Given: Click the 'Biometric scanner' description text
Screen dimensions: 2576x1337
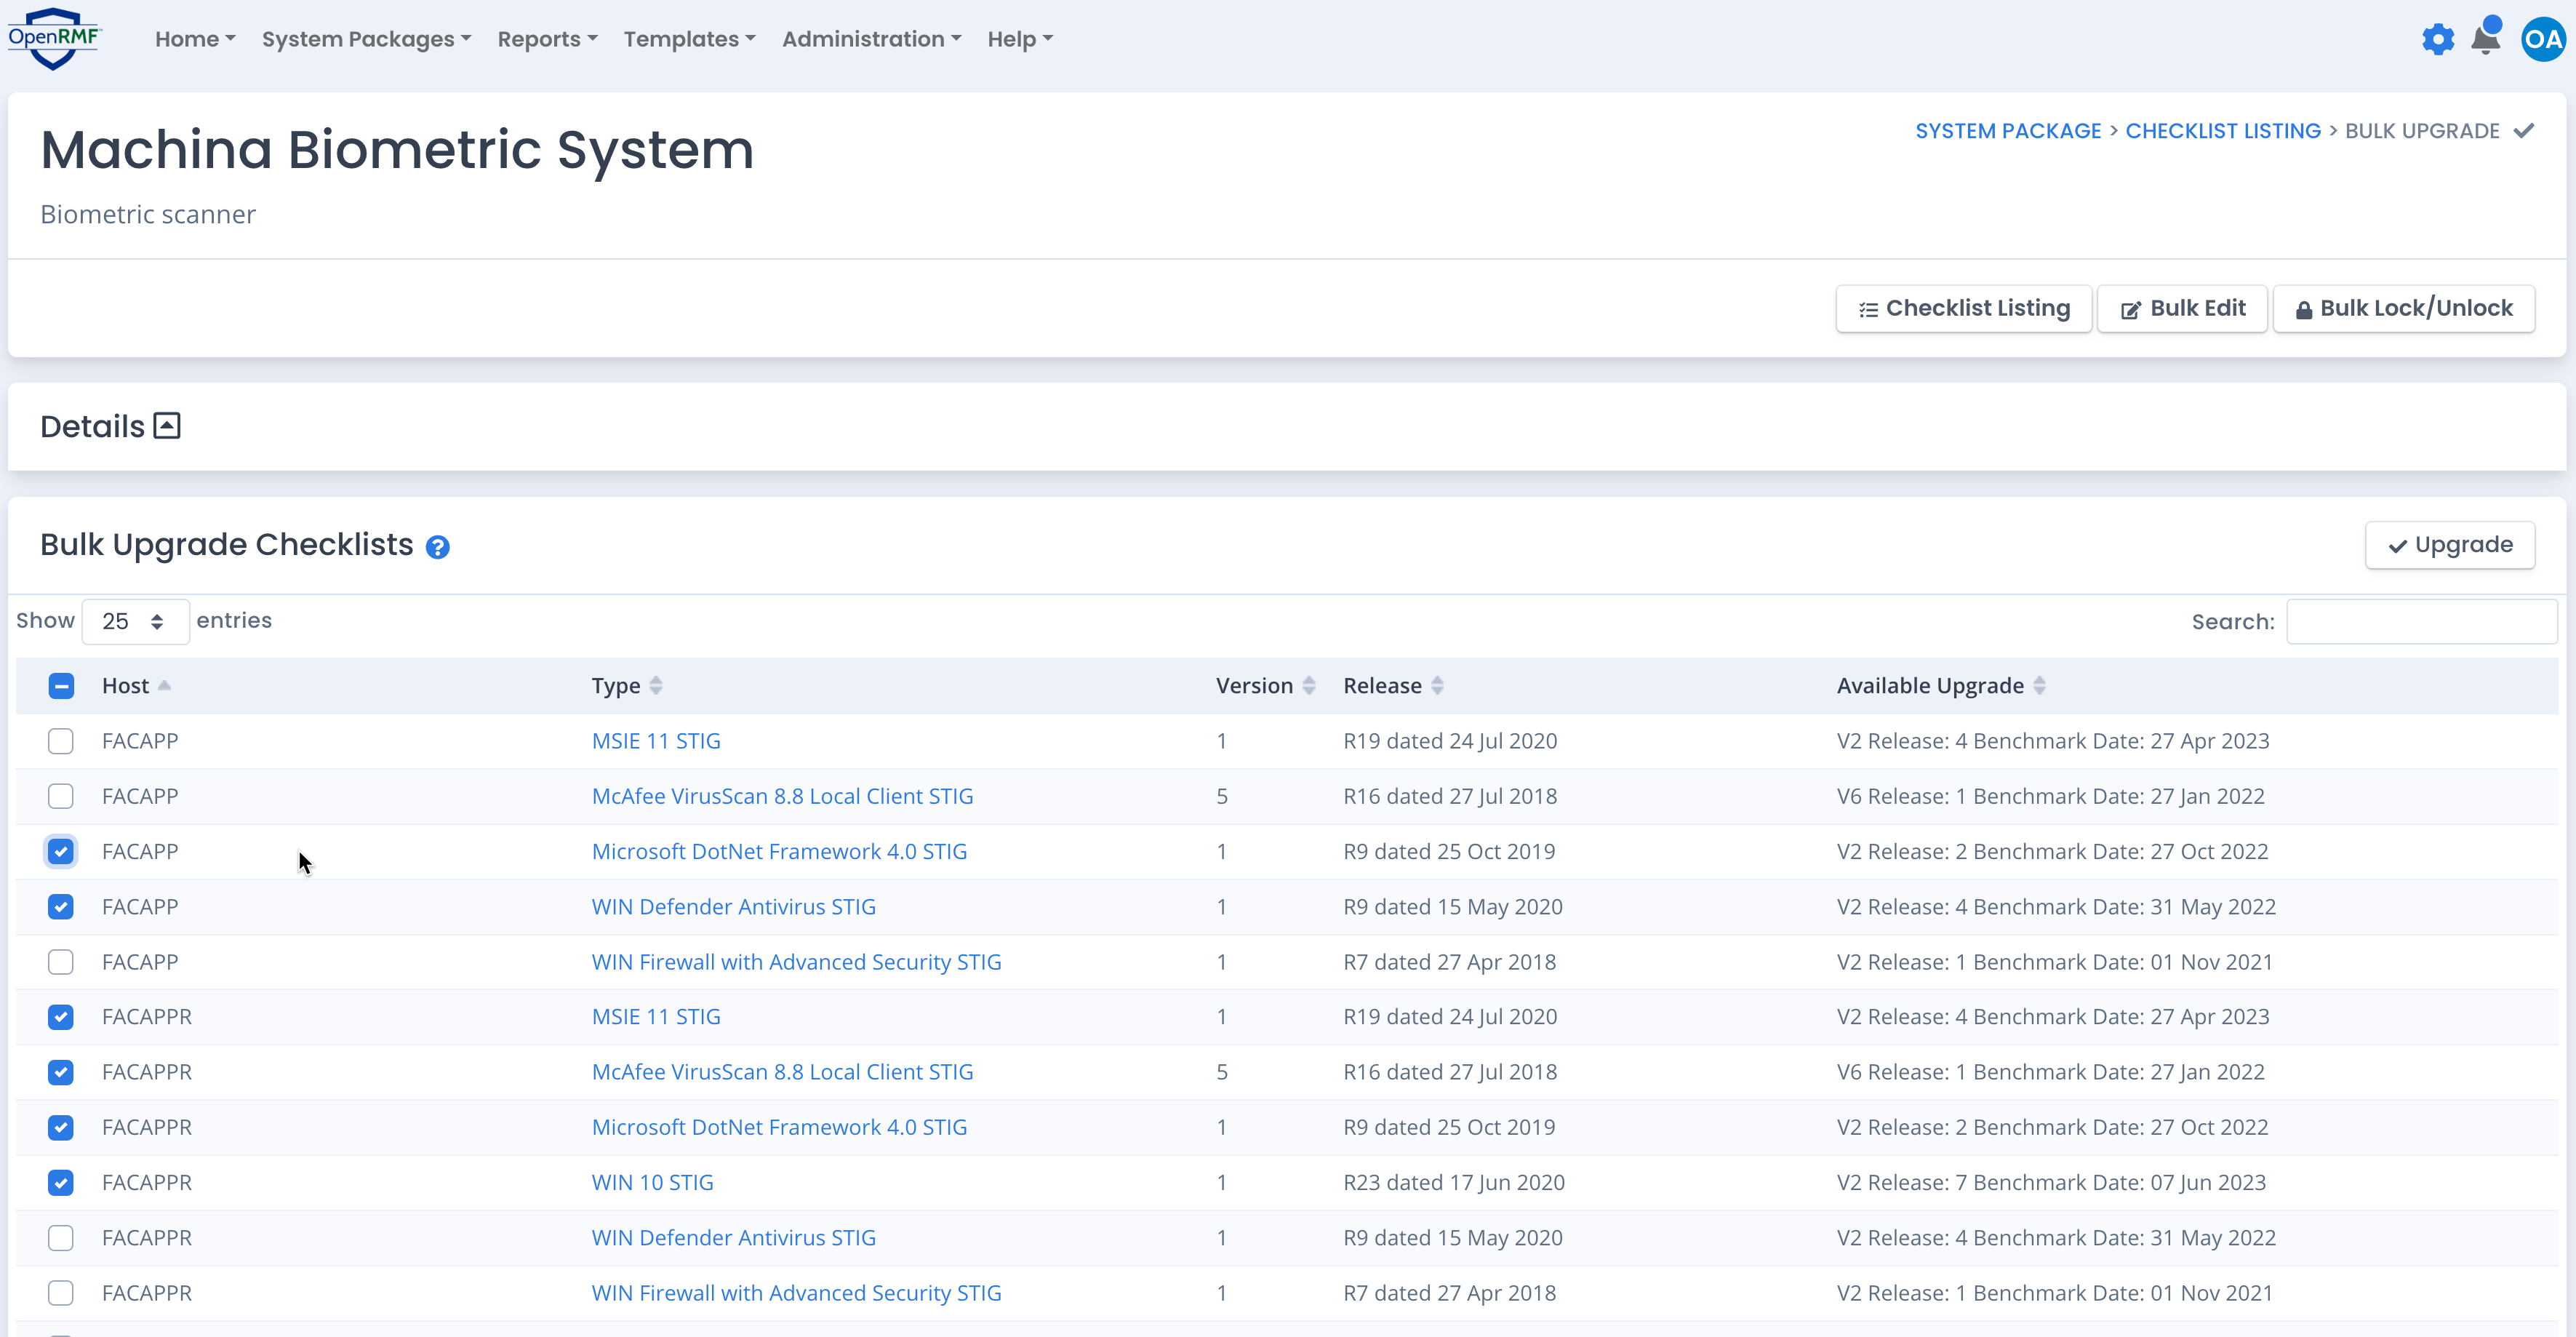Looking at the screenshot, I should tap(148, 214).
